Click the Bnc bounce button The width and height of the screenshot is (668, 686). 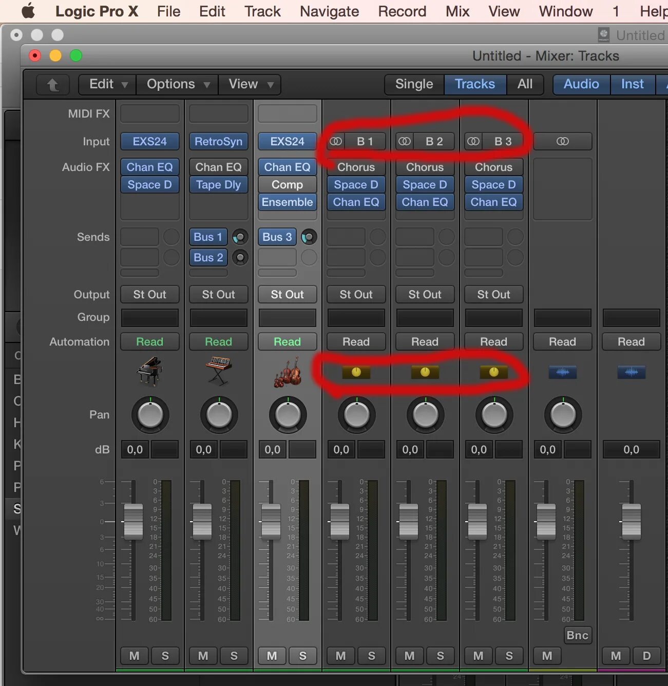(578, 635)
